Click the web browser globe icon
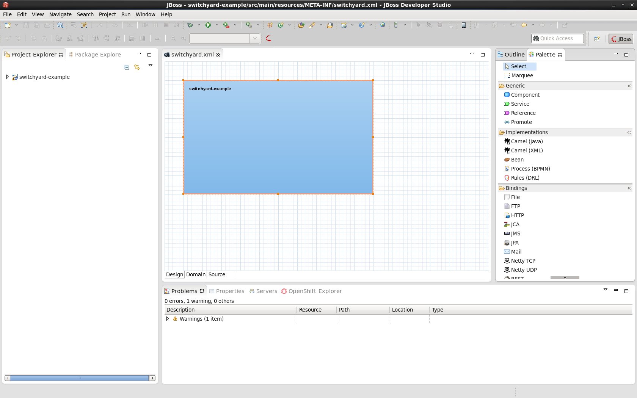The image size is (637, 398). (x=383, y=25)
